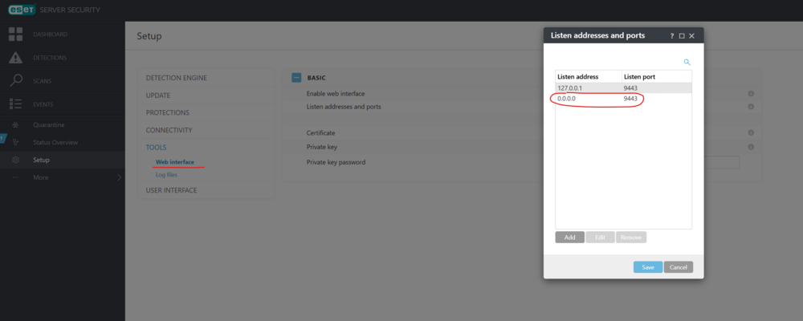
Task: Click the ESET logo in the header
Action: pyautogui.click(x=22, y=10)
